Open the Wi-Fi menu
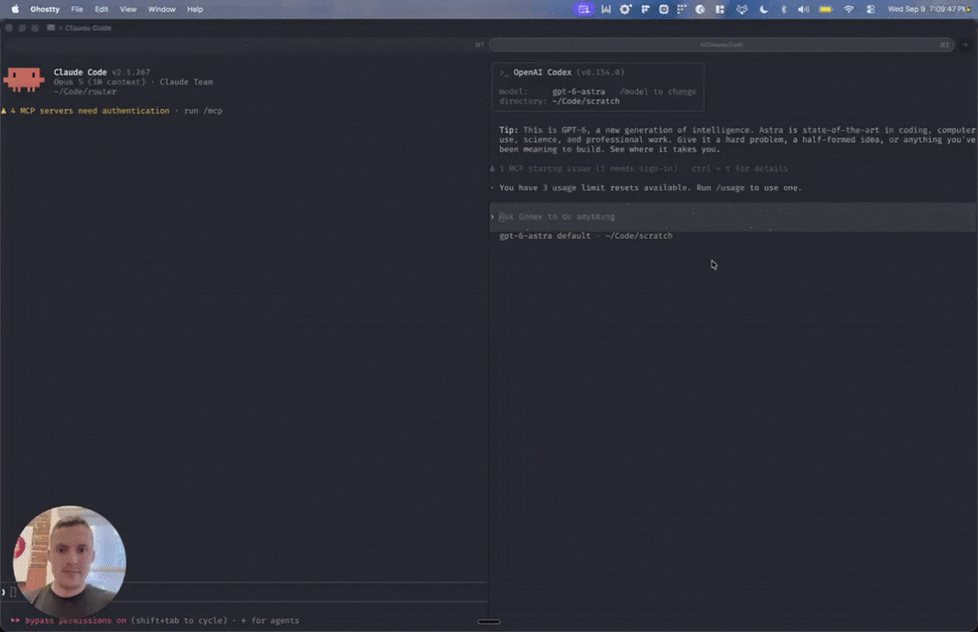The height and width of the screenshot is (632, 978). pyautogui.click(x=849, y=10)
